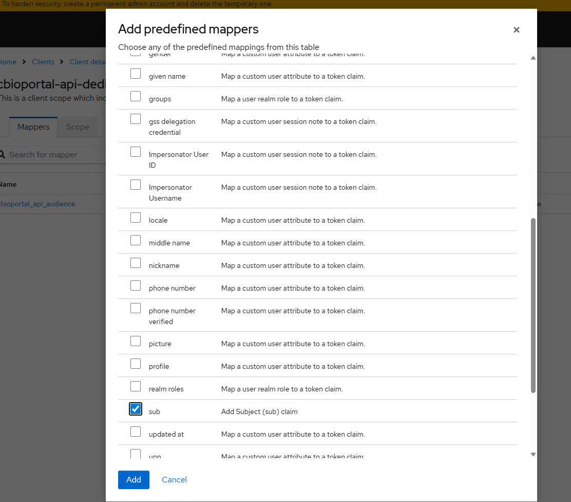This screenshot has width=571, height=502.
Task: Click 'Add Subject (sub) claim' description
Action: [259, 411]
